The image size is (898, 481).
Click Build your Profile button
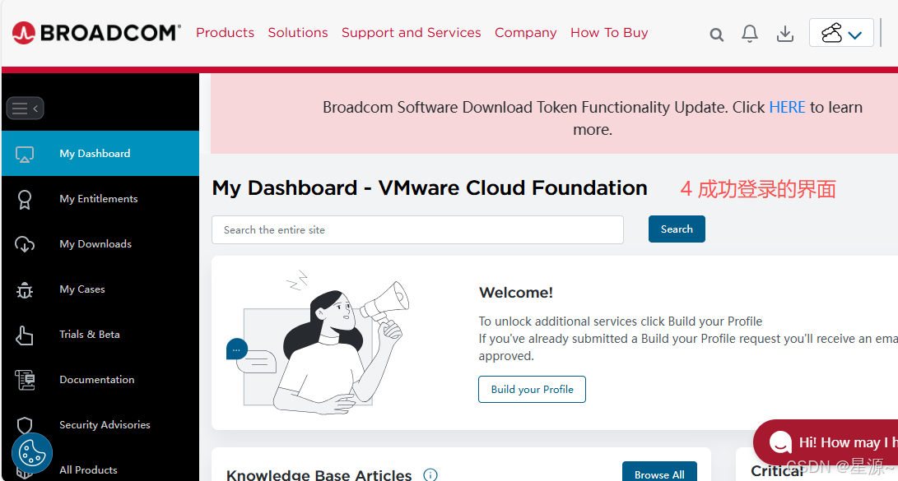pyautogui.click(x=532, y=389)
